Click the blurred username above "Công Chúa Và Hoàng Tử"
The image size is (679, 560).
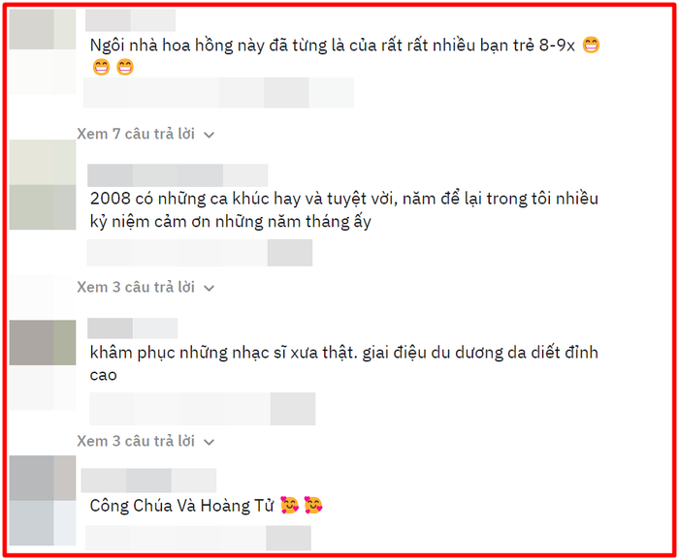[x=148, y=481]
